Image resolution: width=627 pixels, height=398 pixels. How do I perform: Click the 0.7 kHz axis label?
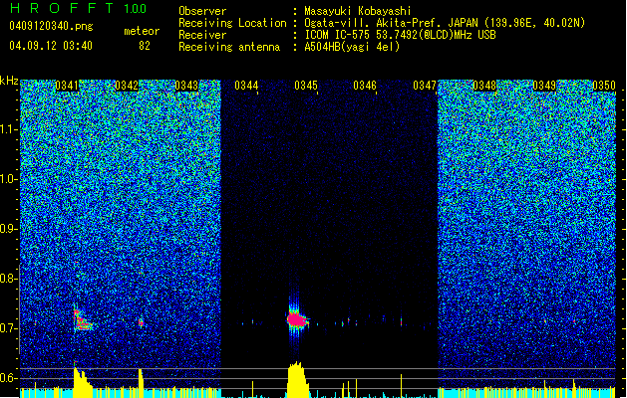click(x=7, y=328)
